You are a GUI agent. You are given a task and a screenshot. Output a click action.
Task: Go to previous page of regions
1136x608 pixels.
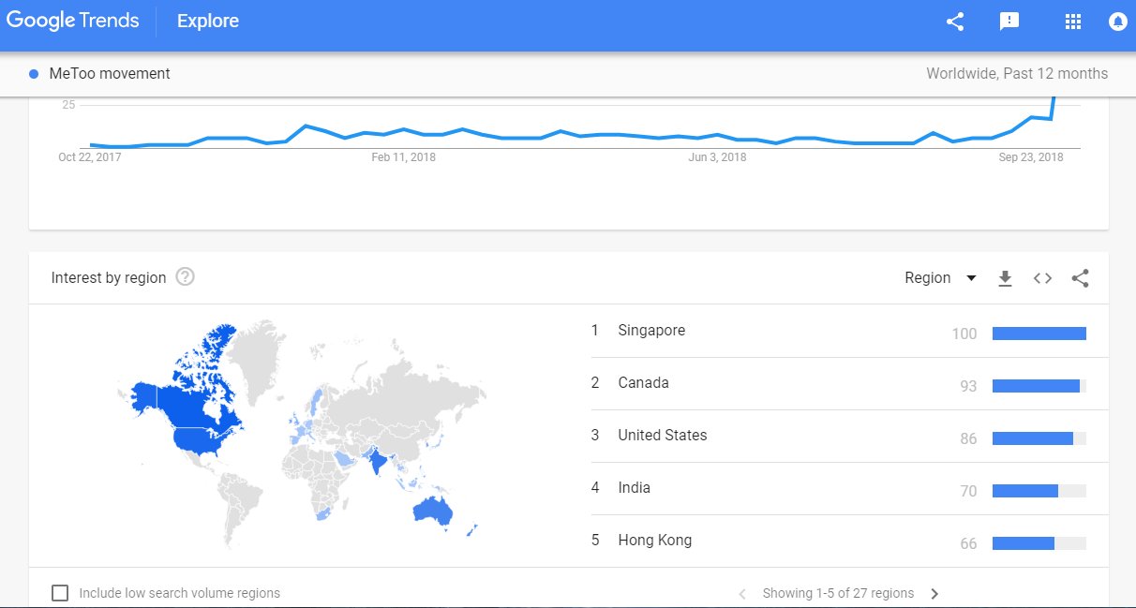point(742,593)
